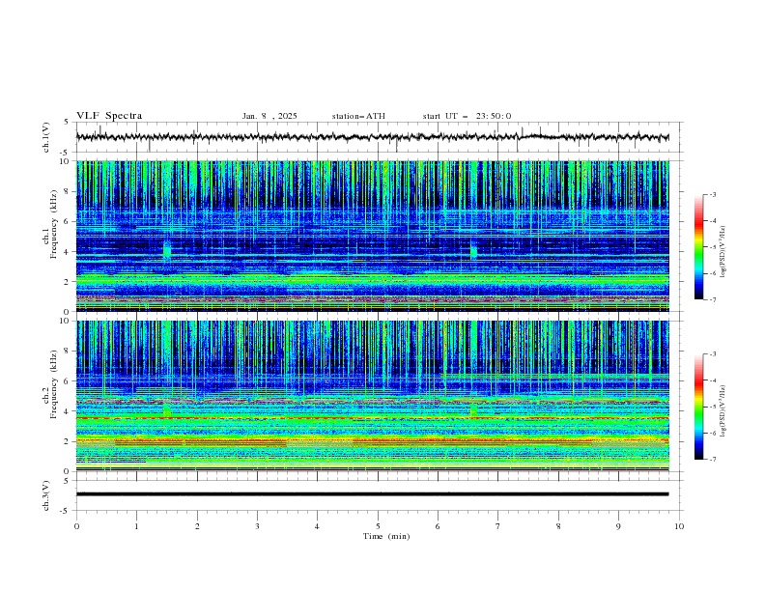Click time-axis tick label "3"
The width and height of the screenshot is (765, 591).
coord(257,526)
